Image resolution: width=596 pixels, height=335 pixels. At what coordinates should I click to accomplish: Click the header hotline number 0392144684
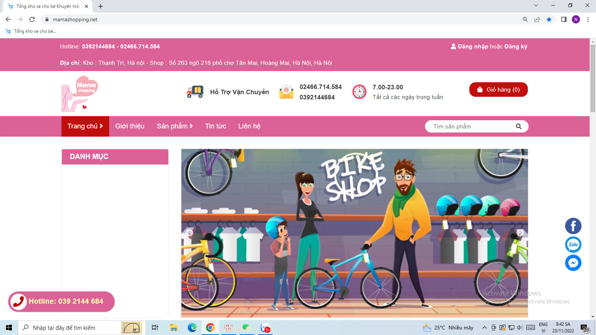pos(98,47)
